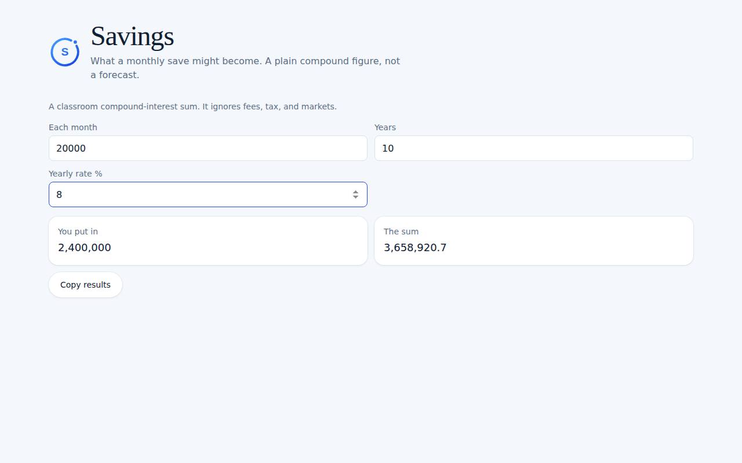This screenshot has width=742, height=463.
Task: Click the Savings logo icon
Action: (x=65, y=52)
